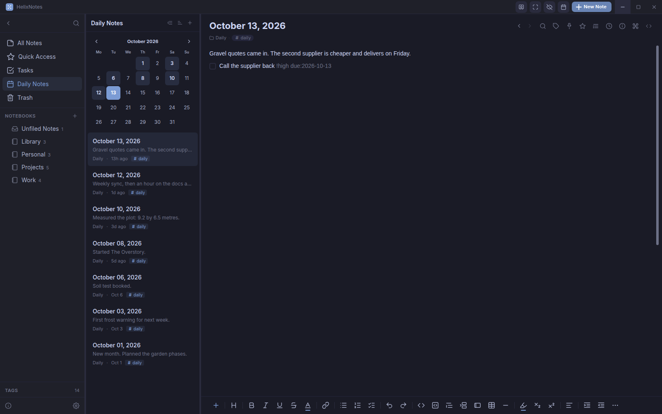
Task: Open the Personal notebook
Action: point(42,154)
